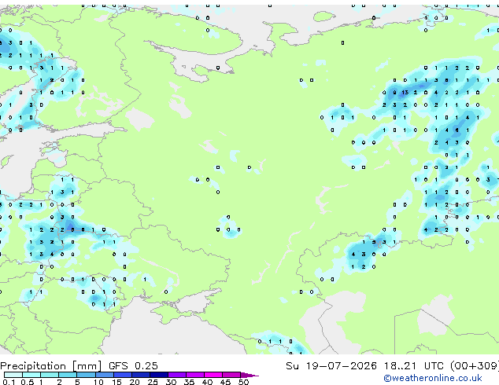
Task: Select the 5–10 mm legend color swatch
Action: [87, 375]
